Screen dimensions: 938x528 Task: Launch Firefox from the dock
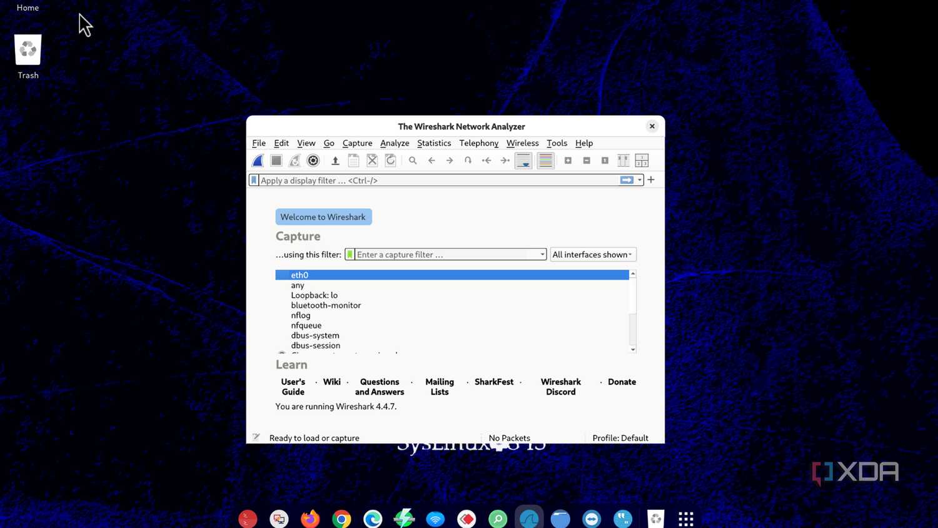[x=310, y=519]
